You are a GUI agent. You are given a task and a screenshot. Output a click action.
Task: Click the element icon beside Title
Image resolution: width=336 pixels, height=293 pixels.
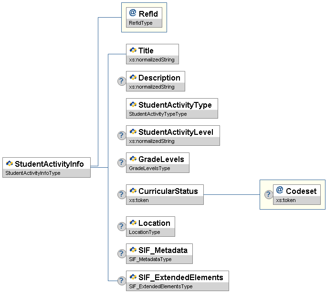pyautogui.click(x=133, y=50)
